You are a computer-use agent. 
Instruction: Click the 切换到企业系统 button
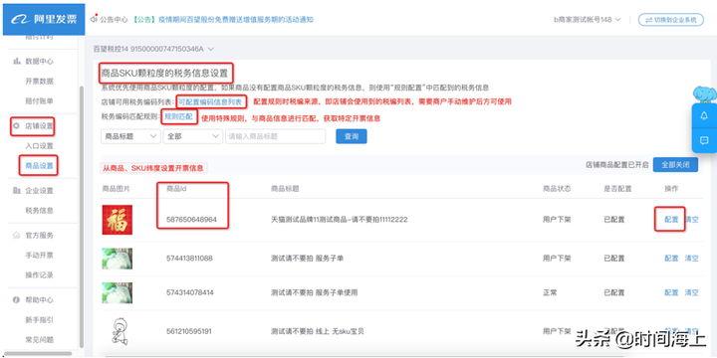[x=671, y=20]
